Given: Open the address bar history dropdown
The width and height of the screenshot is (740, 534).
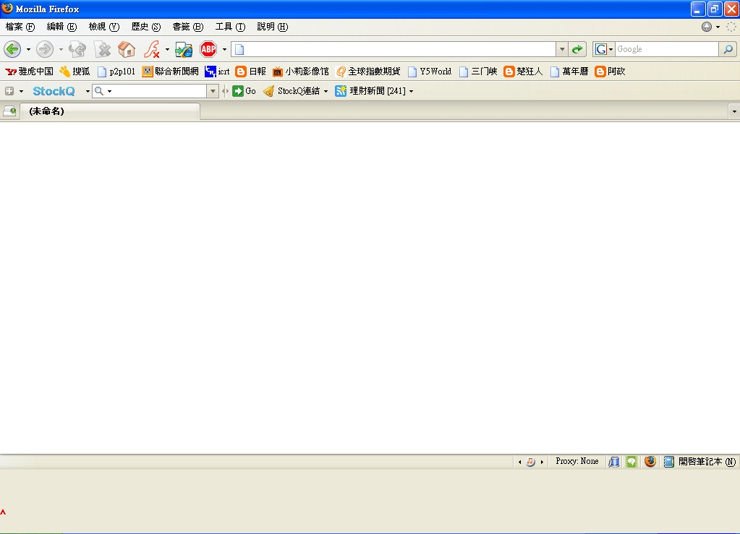Looking at the screenshot, I should pos(562,49).
